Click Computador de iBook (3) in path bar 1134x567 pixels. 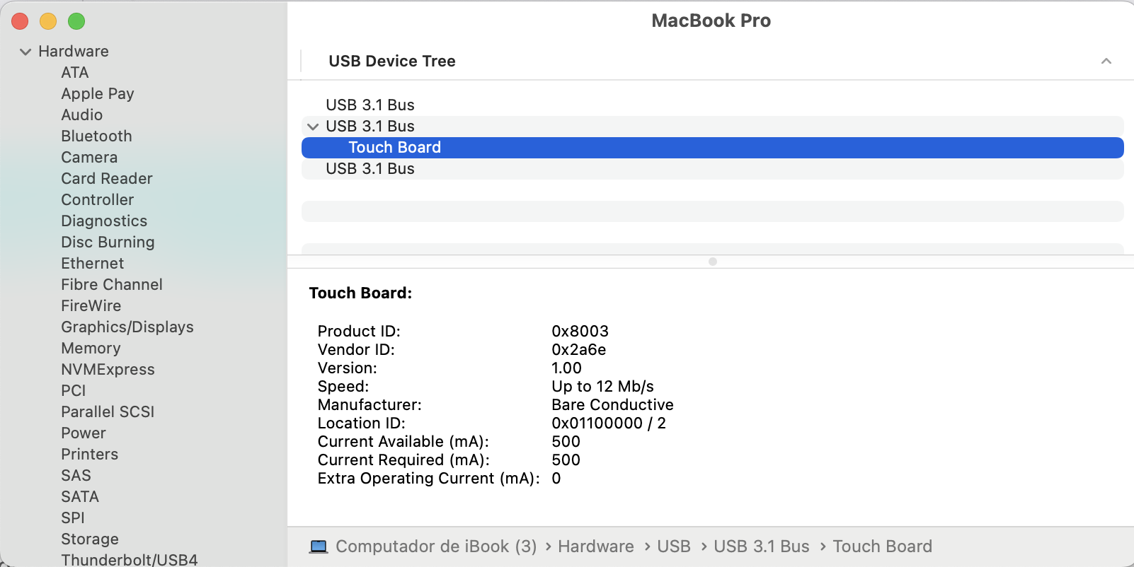click(x=436, y=546)
